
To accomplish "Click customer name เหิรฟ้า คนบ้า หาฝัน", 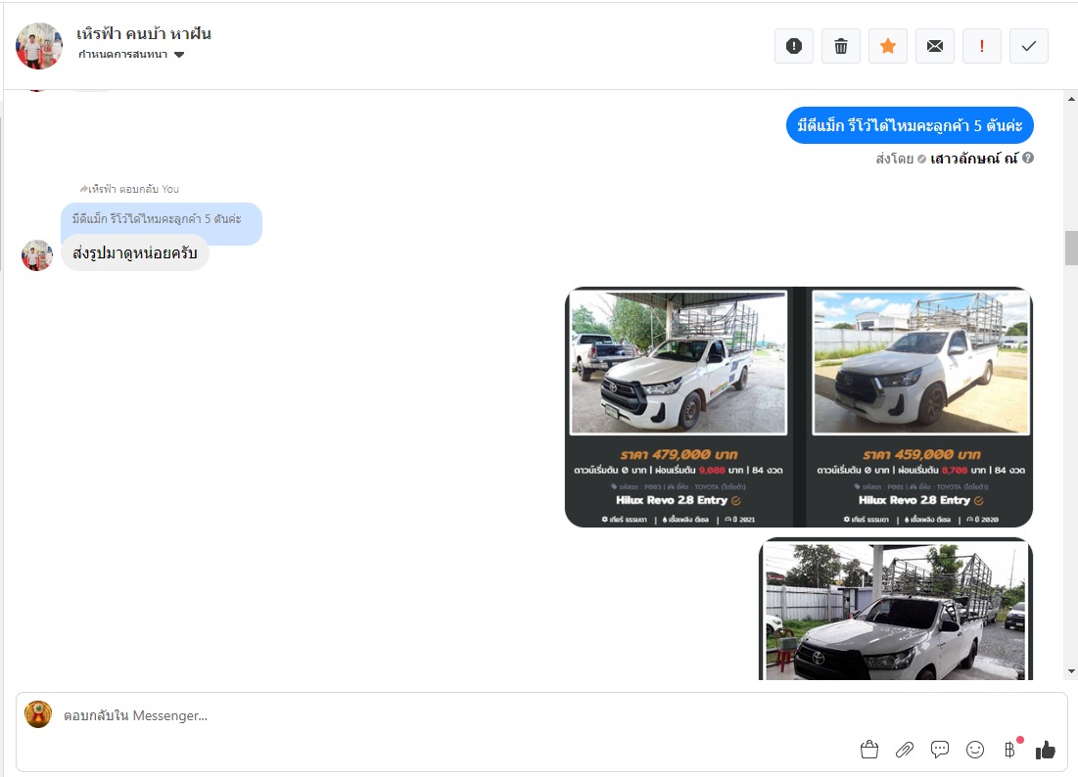I will pyautogui.click(x=144, y=33).
